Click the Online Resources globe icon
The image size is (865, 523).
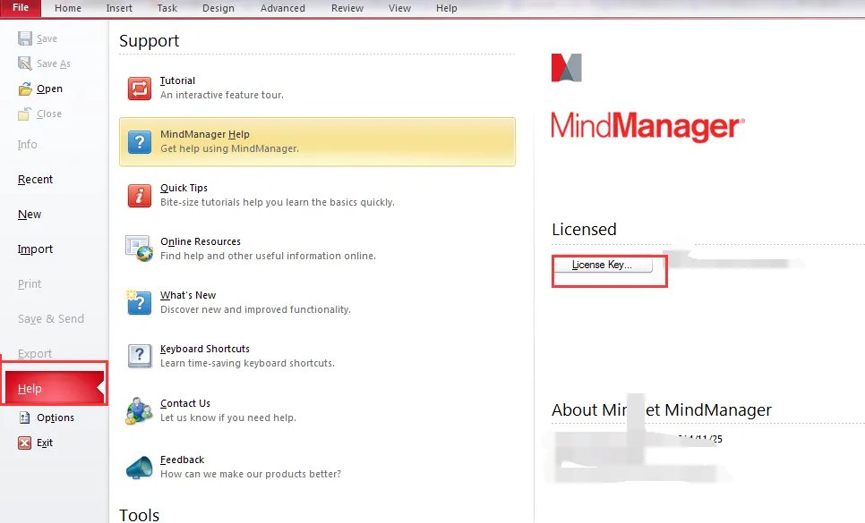139,248
